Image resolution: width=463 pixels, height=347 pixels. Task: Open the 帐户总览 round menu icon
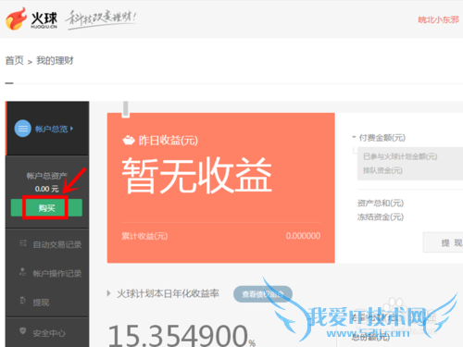(x=23, y=129)
